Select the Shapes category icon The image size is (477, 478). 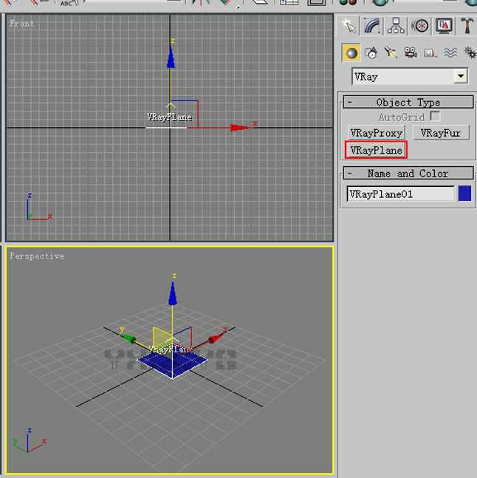coord(371,53)
